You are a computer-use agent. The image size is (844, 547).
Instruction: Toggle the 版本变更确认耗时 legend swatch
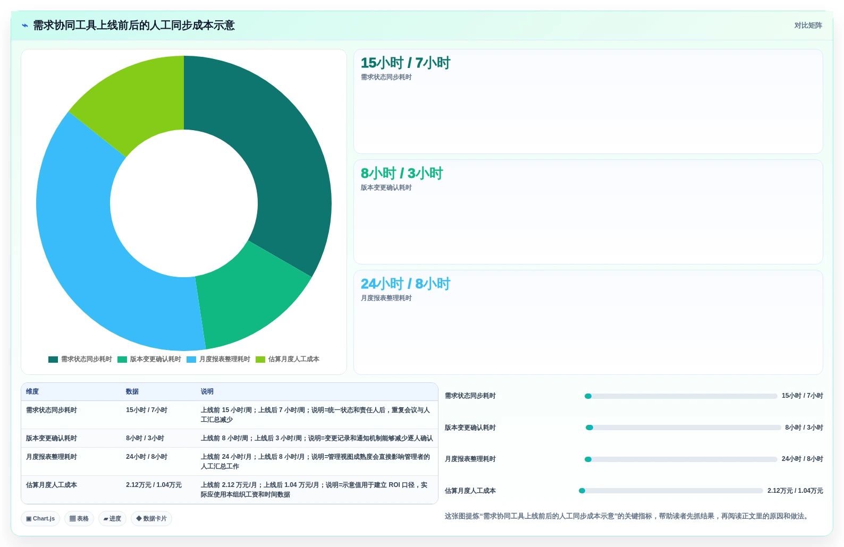122,360
